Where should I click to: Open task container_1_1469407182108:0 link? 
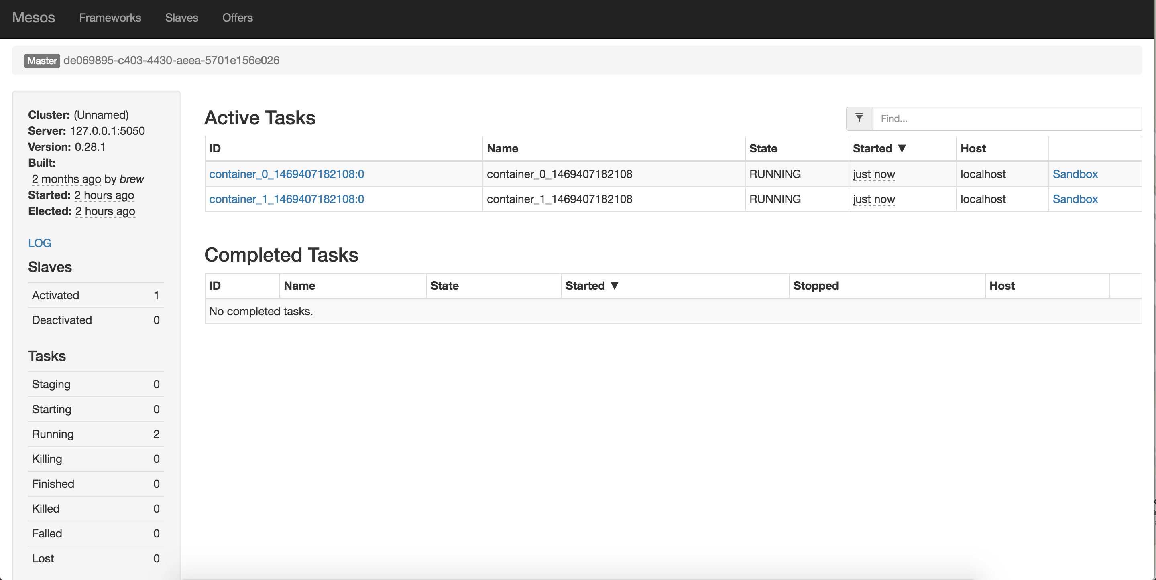pos(286,199)
